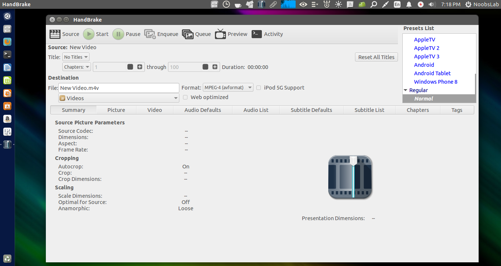Open the Subtitle Defaults tab
The height and width of the screenshot is (266, 501).
[x=311, y=110]
